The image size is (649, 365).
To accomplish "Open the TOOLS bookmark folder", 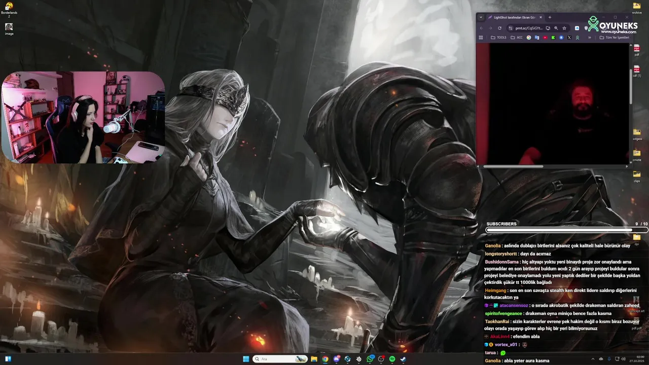I will [x=498, y=38].
